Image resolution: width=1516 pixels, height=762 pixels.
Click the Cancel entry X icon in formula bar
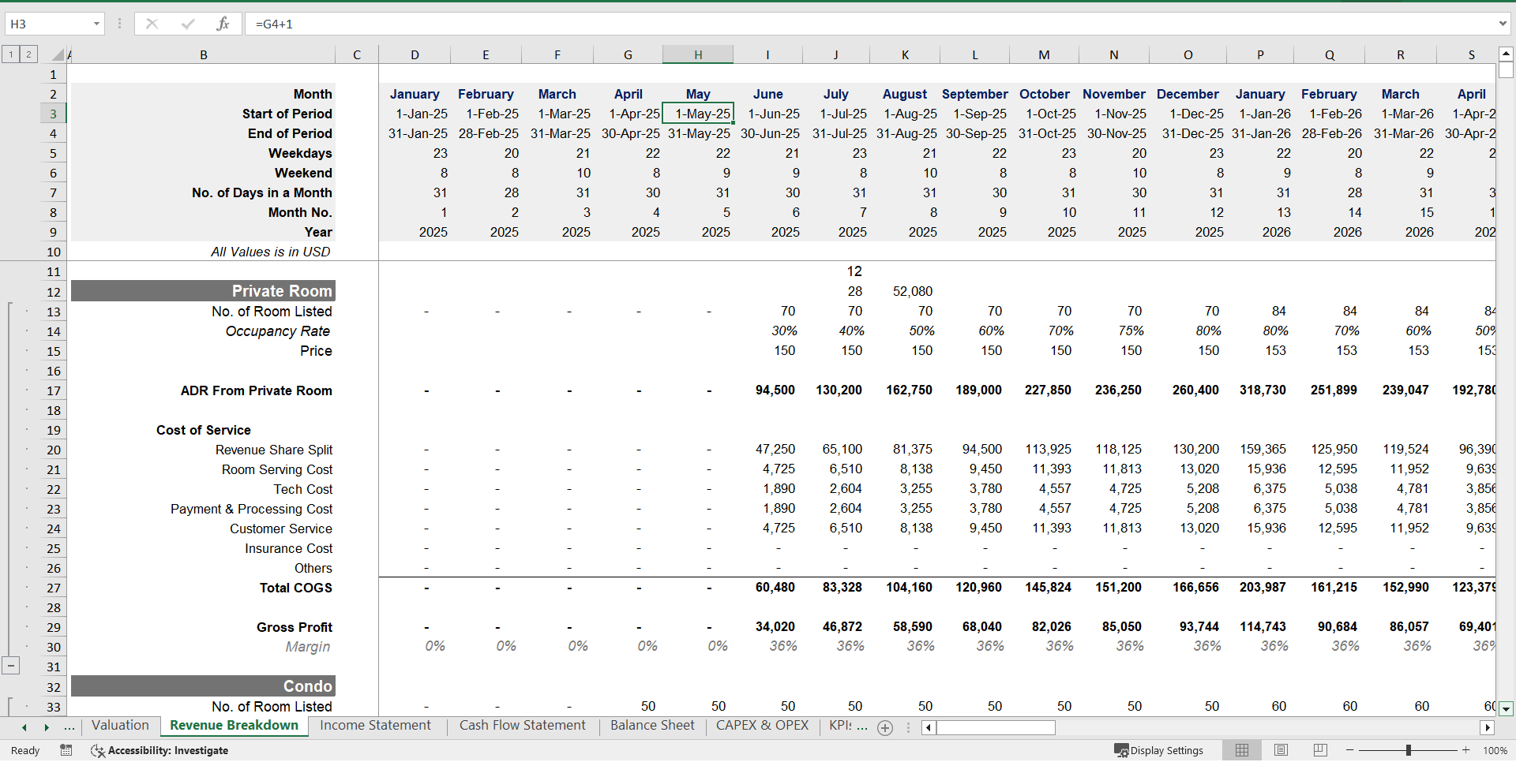pyautogui.click(x=152, y=24)
